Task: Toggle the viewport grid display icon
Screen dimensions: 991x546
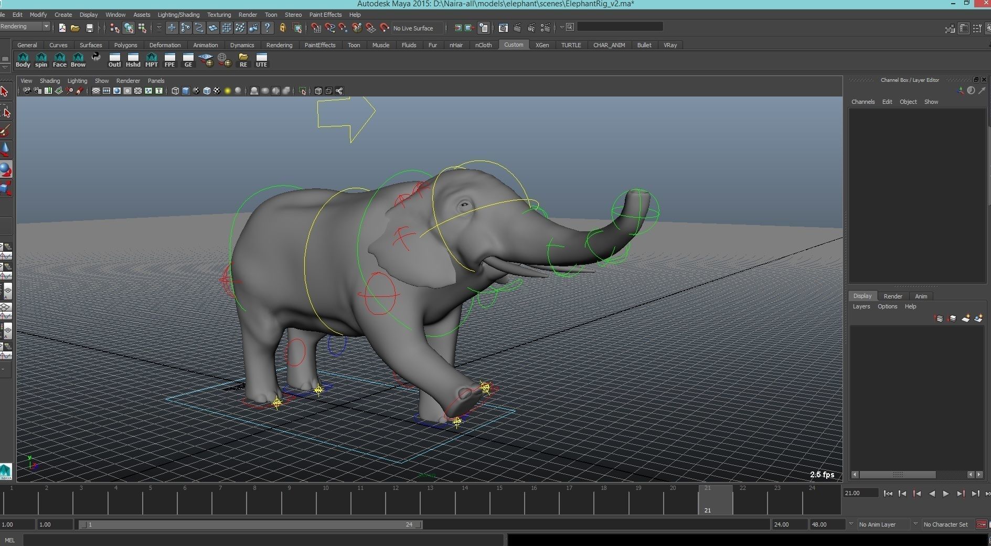Action: pyautogui.click(x=96, y=91)
